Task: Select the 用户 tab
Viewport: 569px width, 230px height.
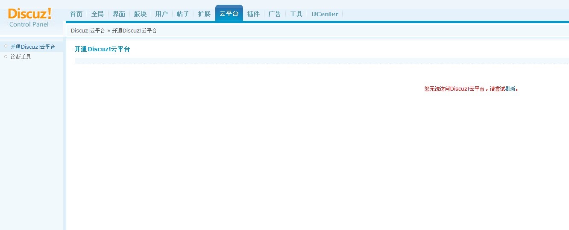Action: 161,14
